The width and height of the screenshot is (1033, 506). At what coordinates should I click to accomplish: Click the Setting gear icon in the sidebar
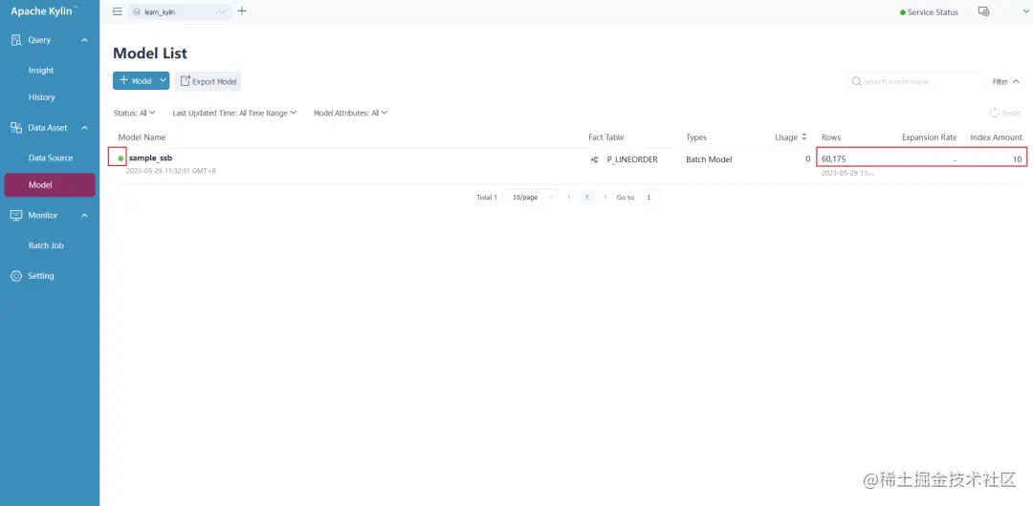click(16, 276)
